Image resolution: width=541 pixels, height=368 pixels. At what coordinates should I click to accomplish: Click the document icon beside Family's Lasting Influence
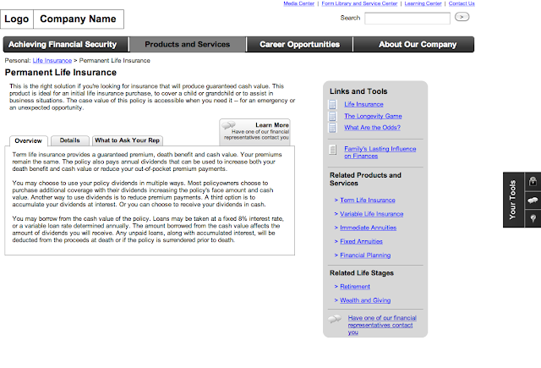332,150
